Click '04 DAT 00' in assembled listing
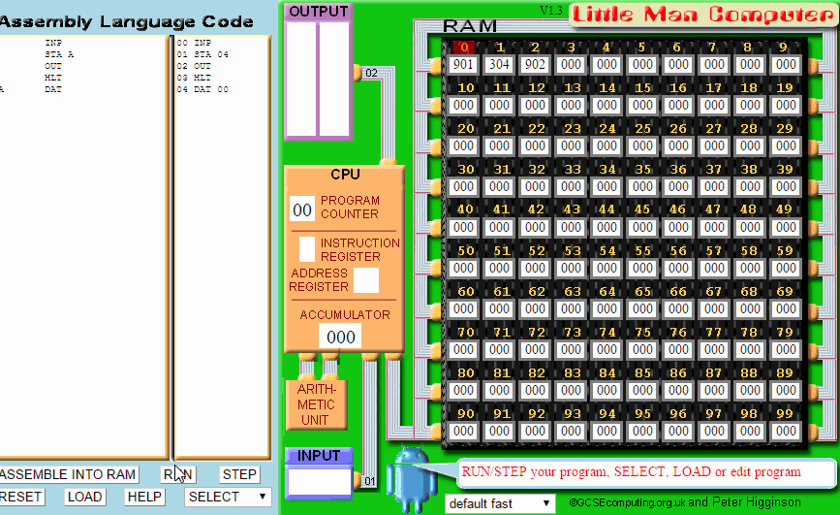Image resolution: width=840 pixels, height=515 pixels. 203,89
